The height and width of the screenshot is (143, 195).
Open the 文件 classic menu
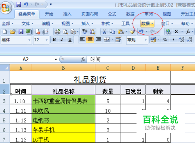(27, 24)
